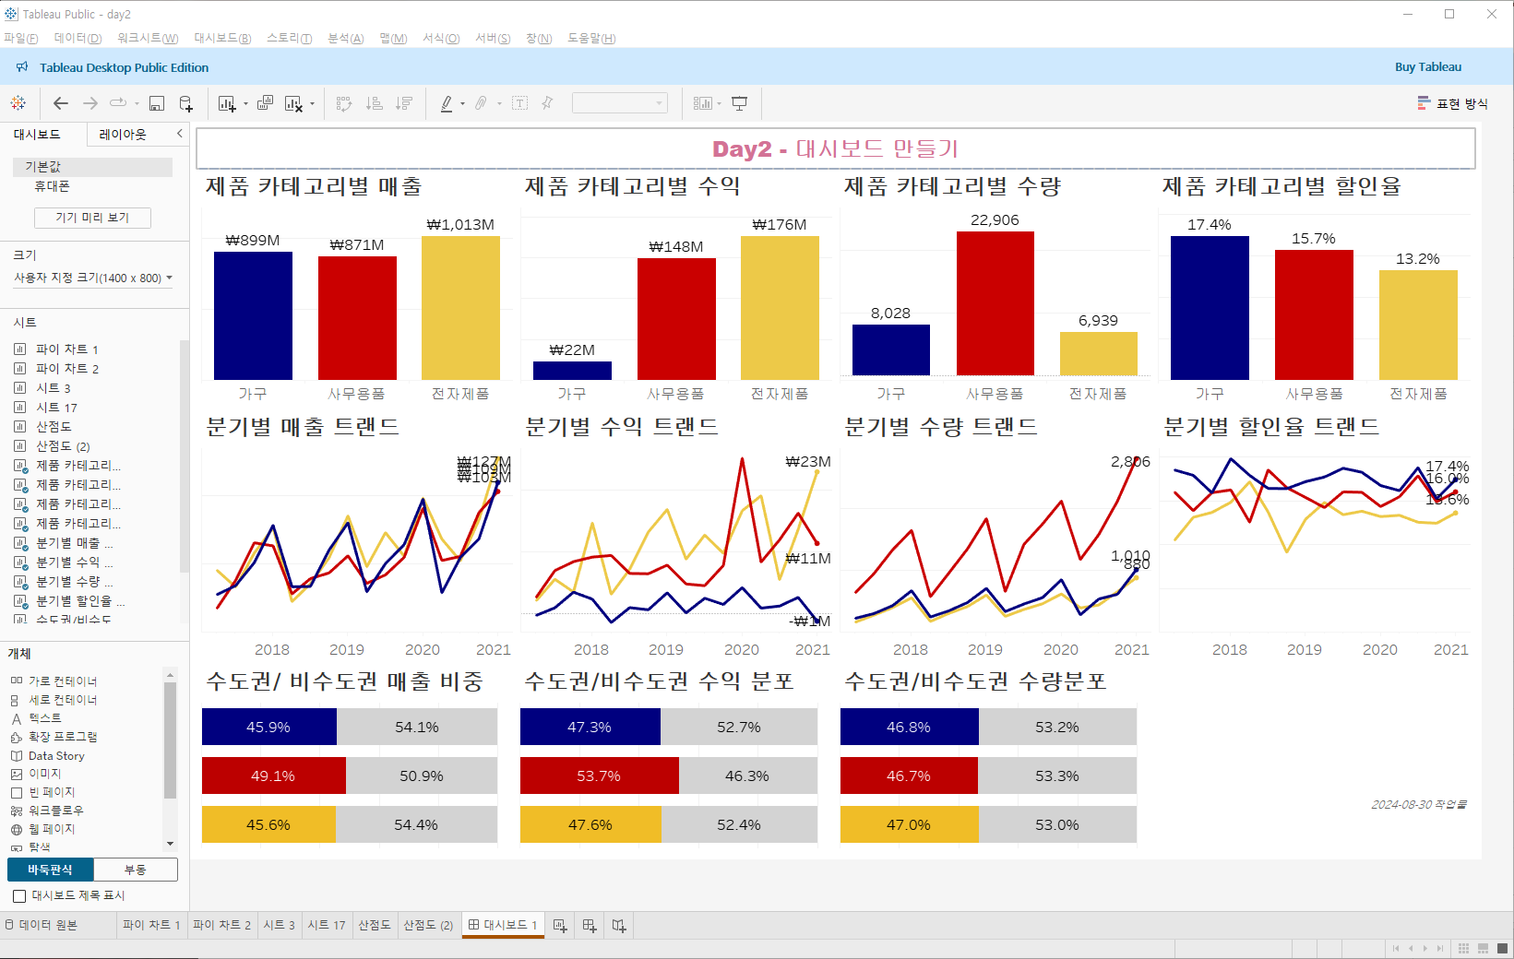Toggle the 대시보드 제목 표시 checkbox
The height and width of the screenshot is (959, 1514).
[x=19, y=896]
